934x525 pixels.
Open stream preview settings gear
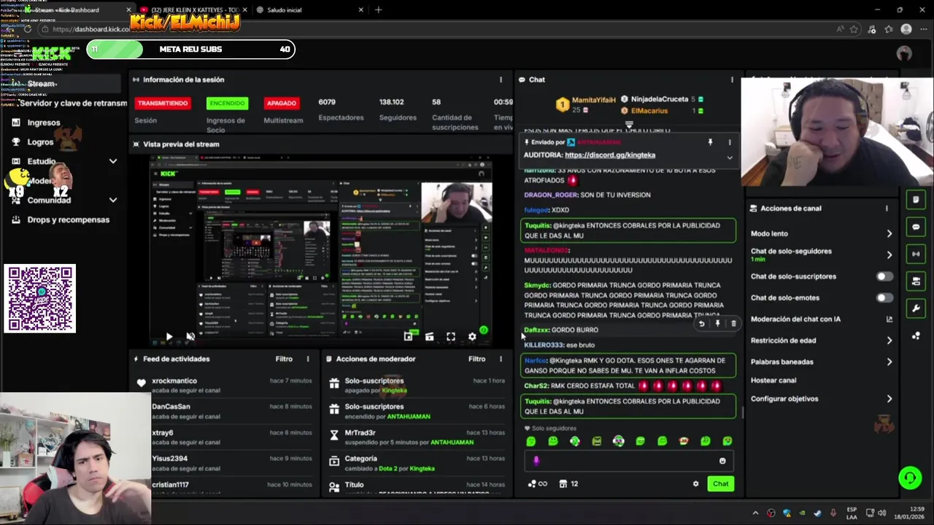(x=472, y=336)
